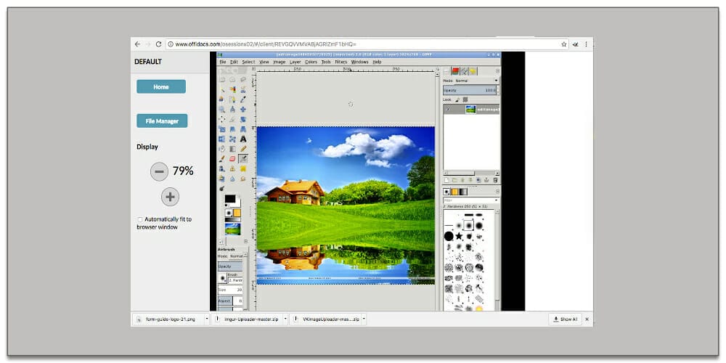The height and width of the screenshot is (363, 726).
Task: Select the Color Picker eyedropper tool
Action: [x=243, y=99]
